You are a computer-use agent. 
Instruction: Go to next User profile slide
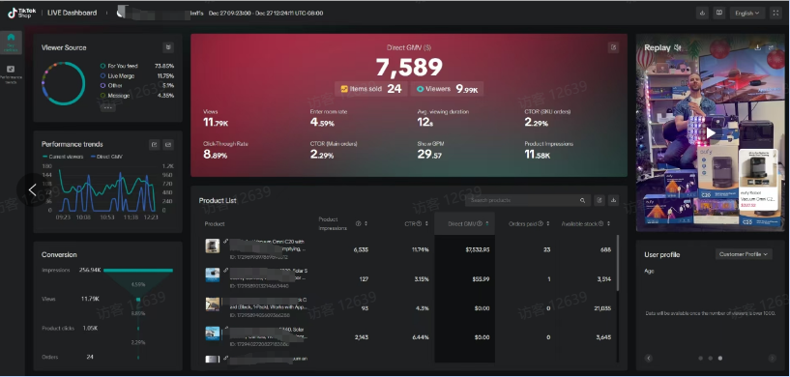coord(772,359)
